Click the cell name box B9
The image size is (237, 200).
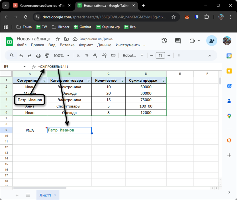click(x=14, y=67)
